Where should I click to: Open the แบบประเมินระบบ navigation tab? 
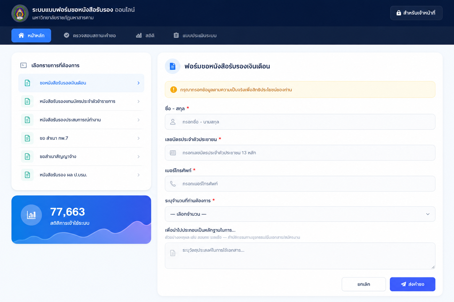click(x=195, y=35)
